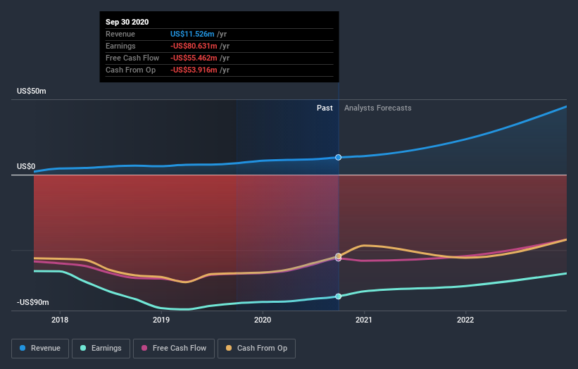Click the US$50m y-axis label
578x369 pixels.
click(32, 91)
